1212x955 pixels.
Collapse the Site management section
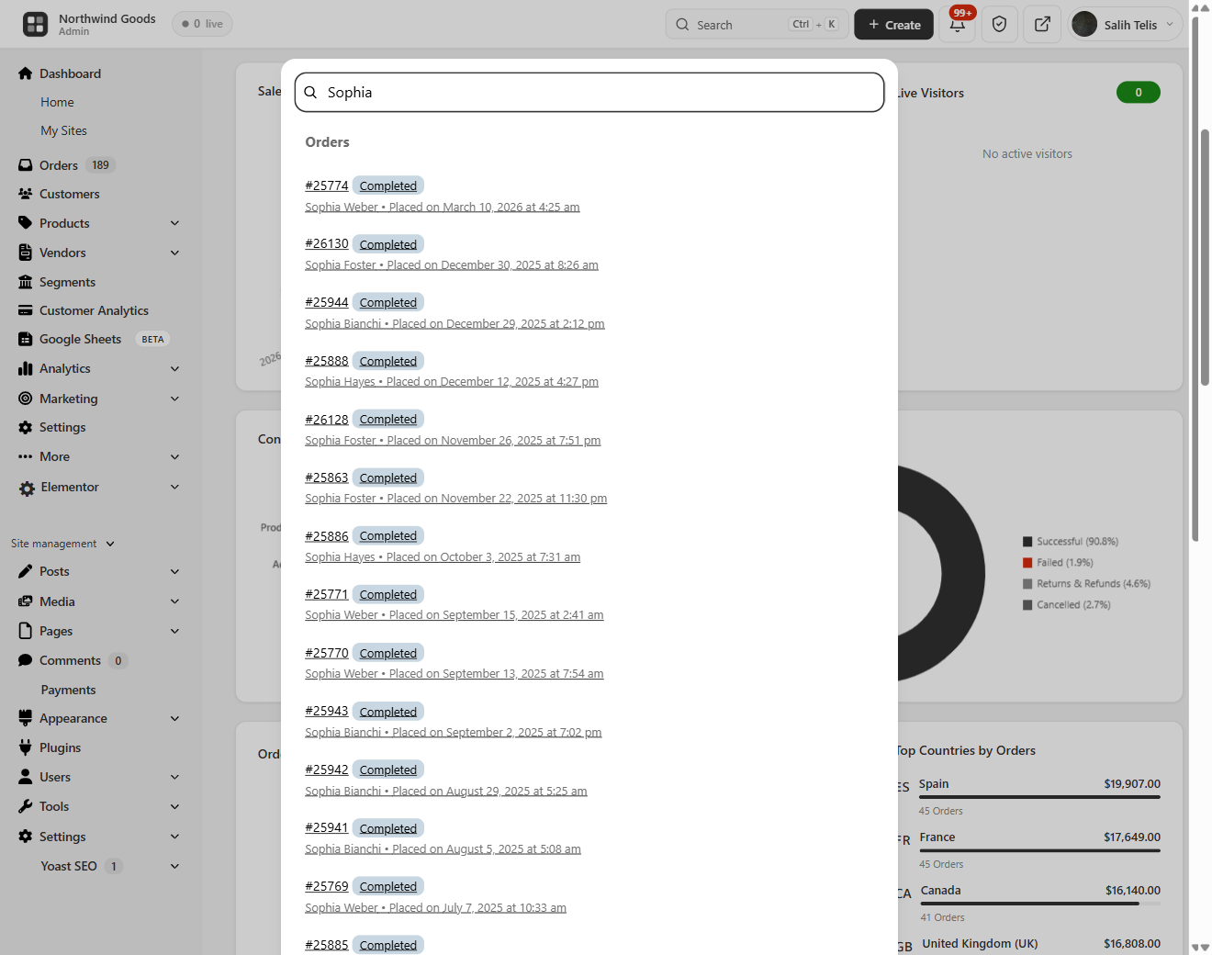pyautogui.click(x=62, y=544)
